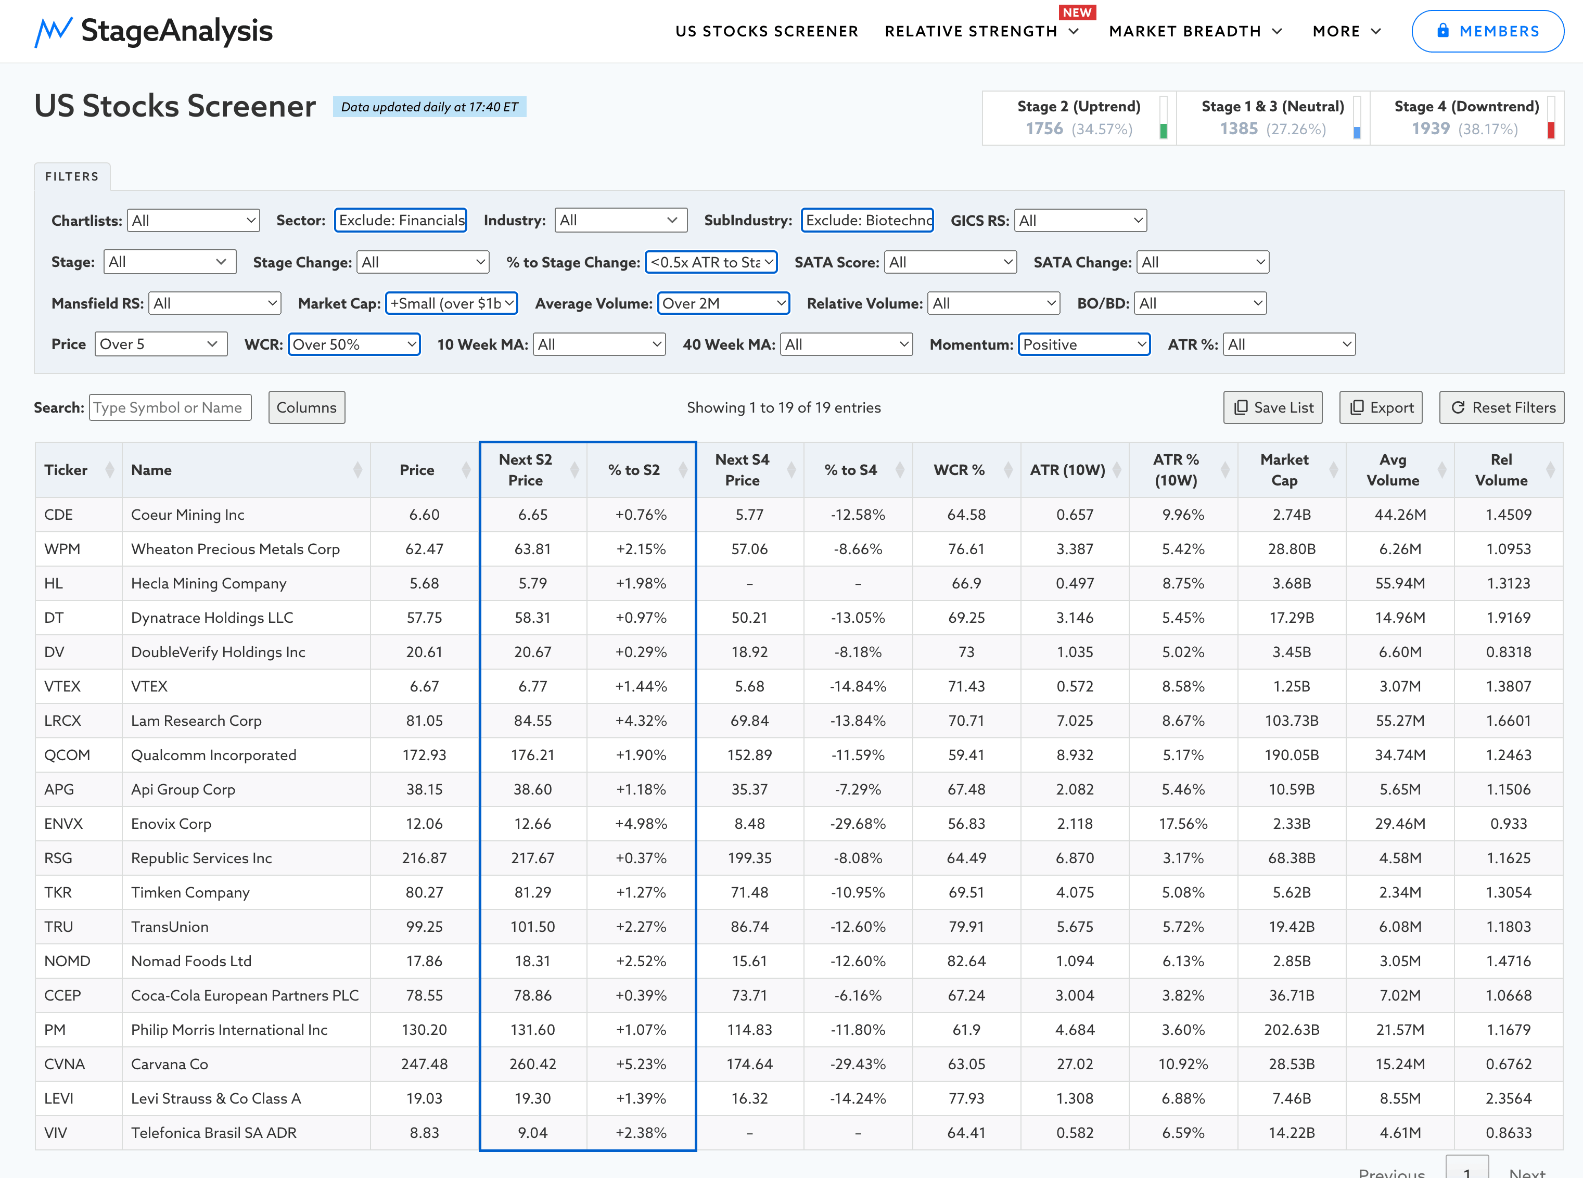The width and height of the screenshot is (1583, 1178).
Task: Open the Industry filter dropdown
Action: tap(620, 220)
